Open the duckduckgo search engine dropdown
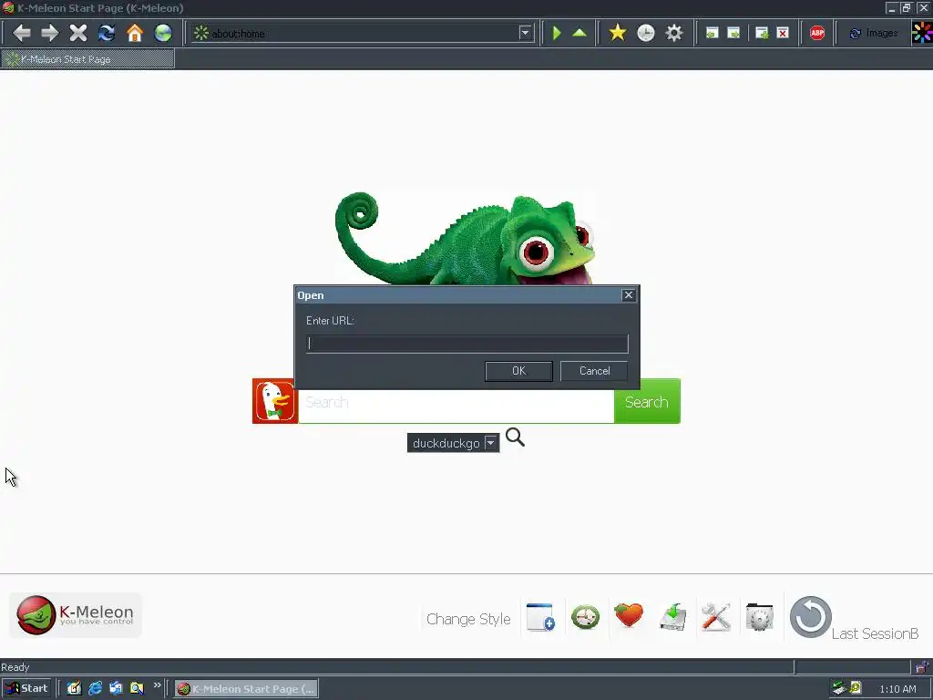The width and height of the screenshot is (933, 700). click(x=454, y=443)
